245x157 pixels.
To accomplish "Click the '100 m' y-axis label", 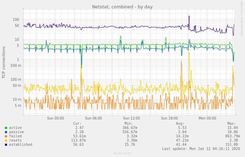I will pos(16,80).
